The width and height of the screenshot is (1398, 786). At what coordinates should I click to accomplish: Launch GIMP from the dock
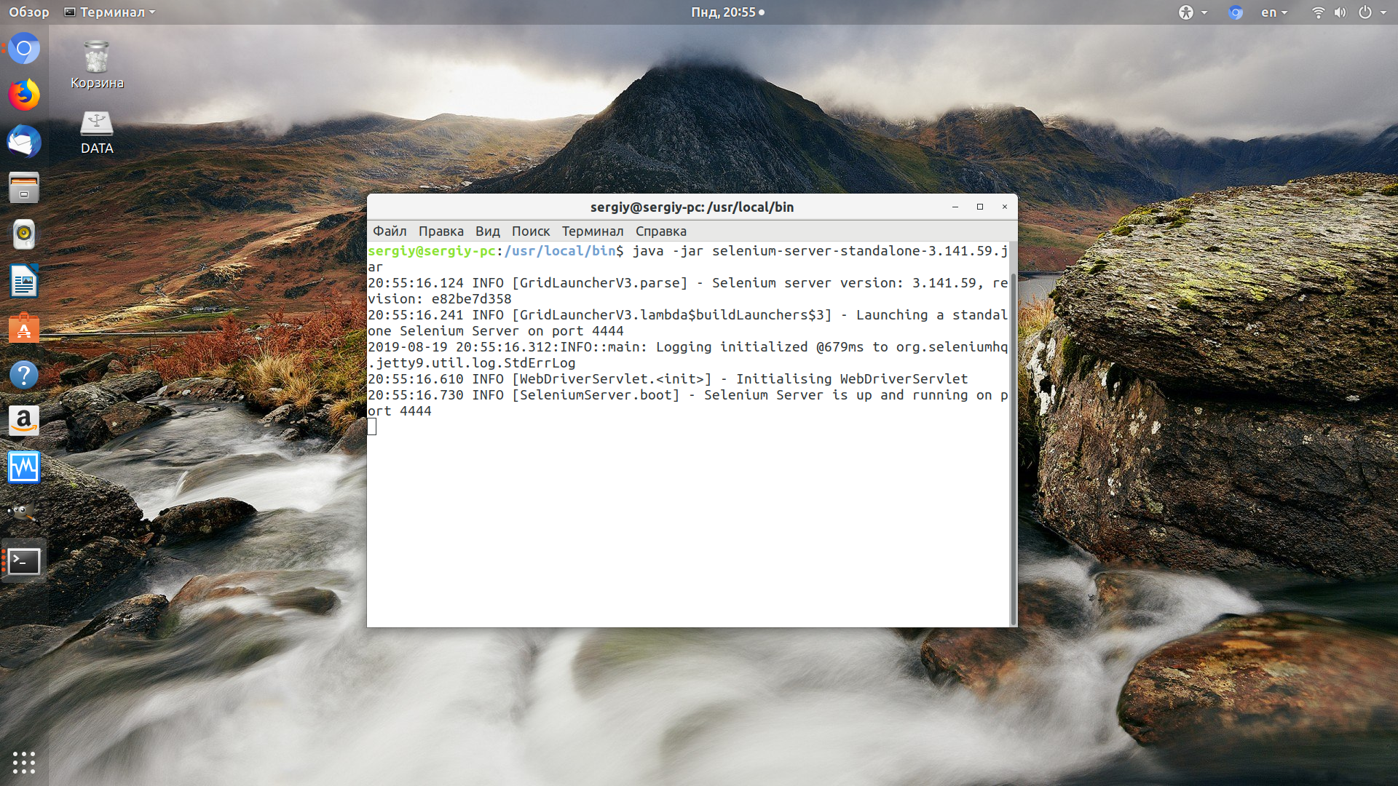(24, 515)
